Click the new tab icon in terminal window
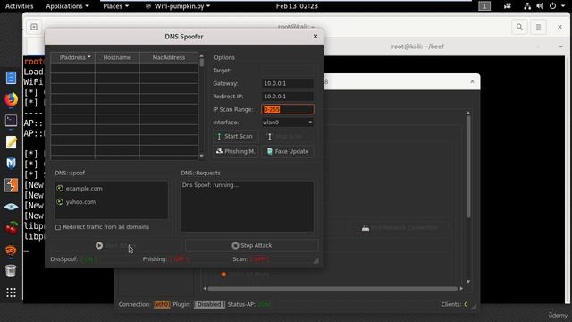The image size is (572, 322). pos(34,27)
